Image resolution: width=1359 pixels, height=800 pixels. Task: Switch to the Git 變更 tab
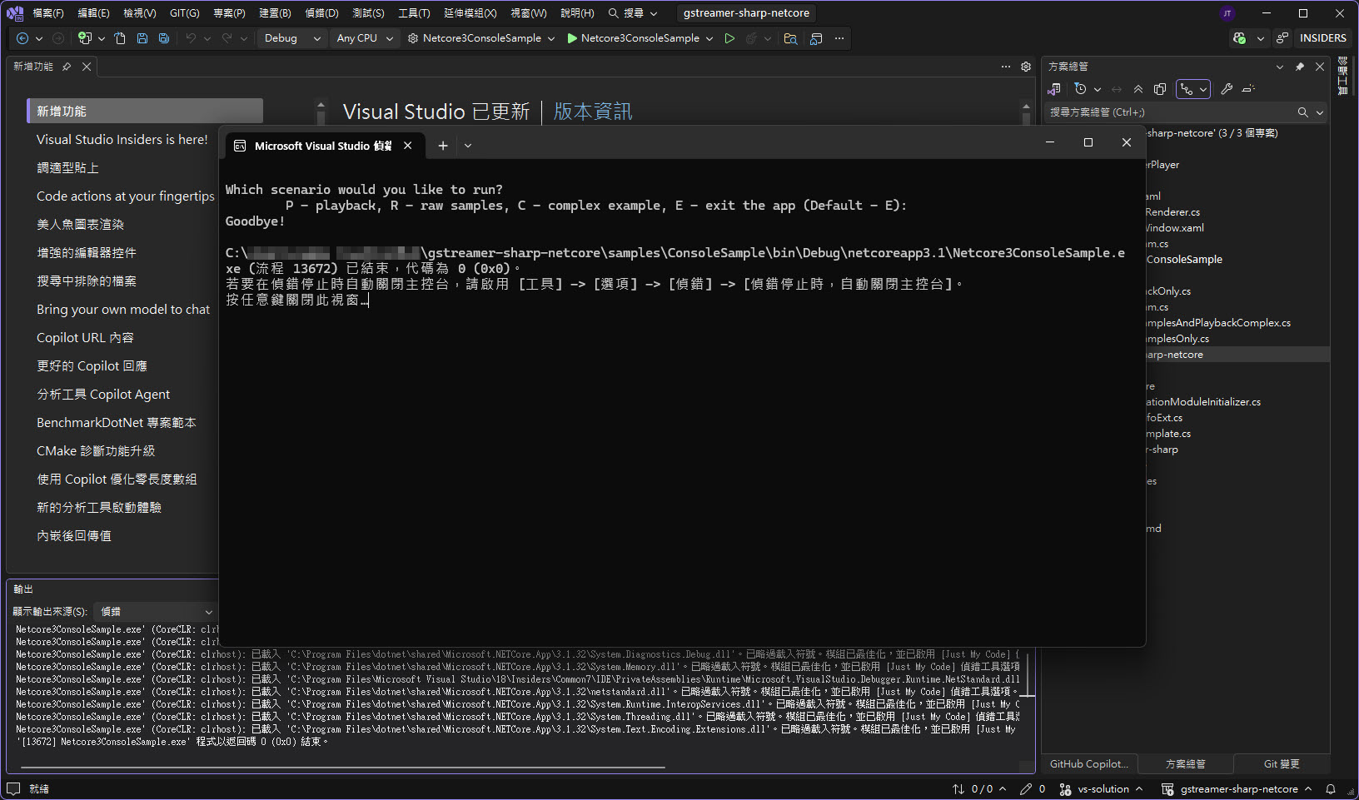click(x=1281, y=764)
